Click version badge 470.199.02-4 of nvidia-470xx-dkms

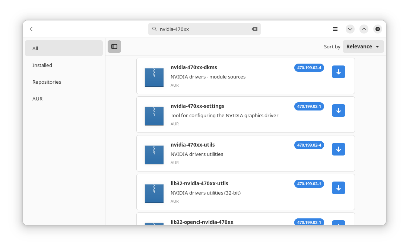click(309, 68)
